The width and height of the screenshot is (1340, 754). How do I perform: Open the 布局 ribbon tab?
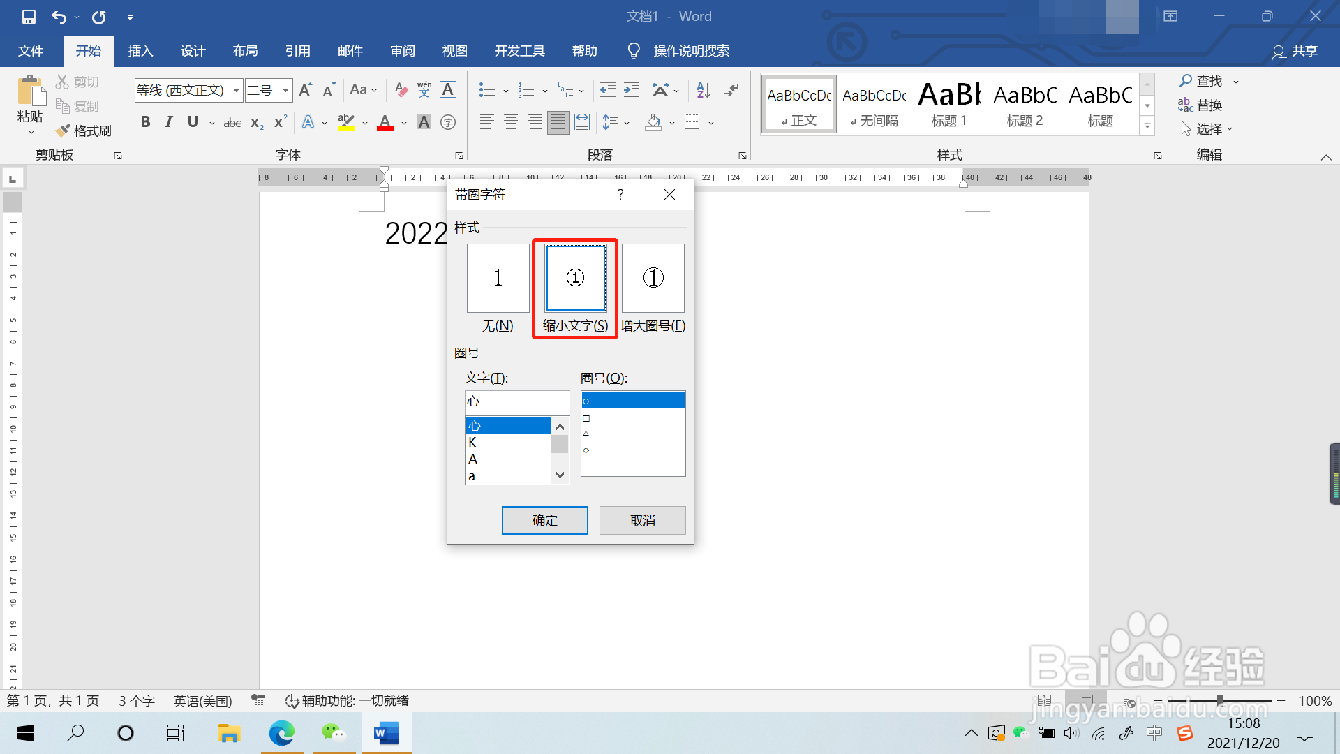point(245,51)
